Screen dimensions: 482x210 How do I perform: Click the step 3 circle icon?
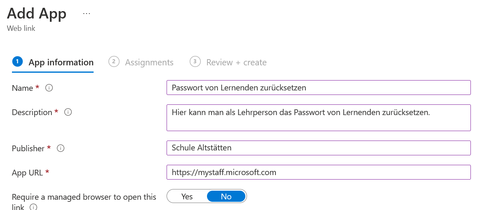pos(195,62)
